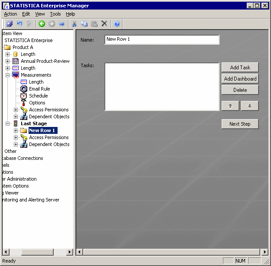The image size is (271, 266).
Task: Open the Edit menu
Action: pos(26,14)
